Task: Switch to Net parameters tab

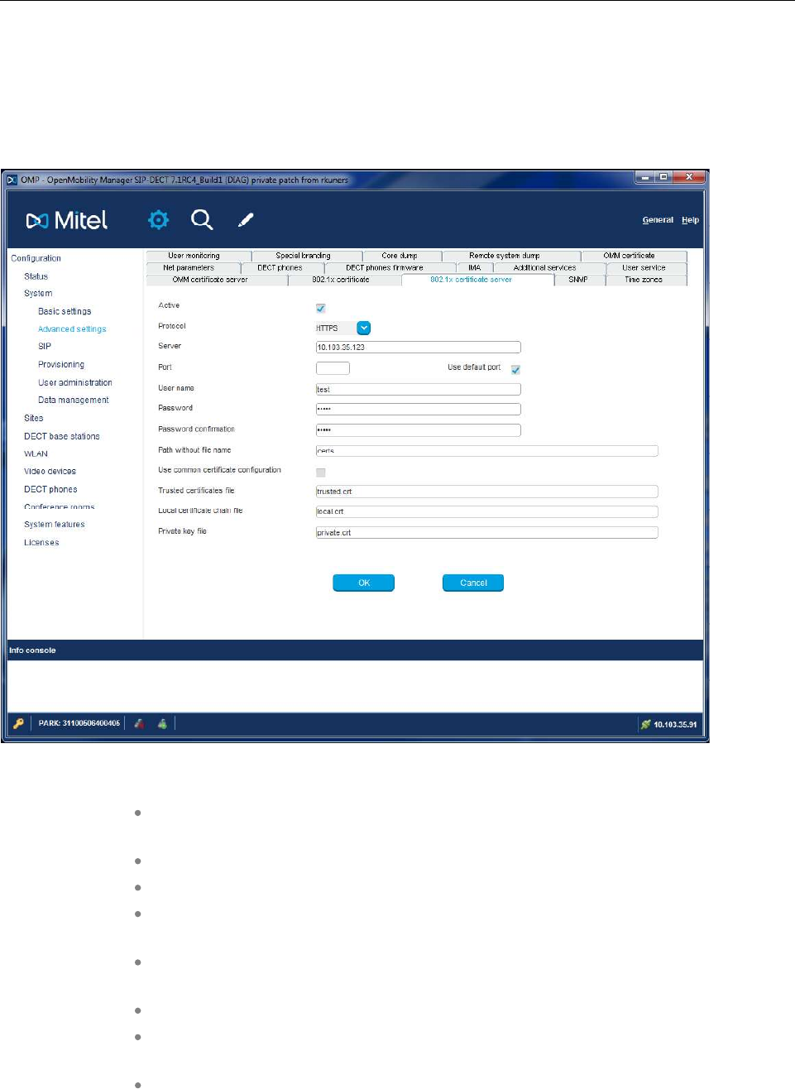Action: click(194, 267)
